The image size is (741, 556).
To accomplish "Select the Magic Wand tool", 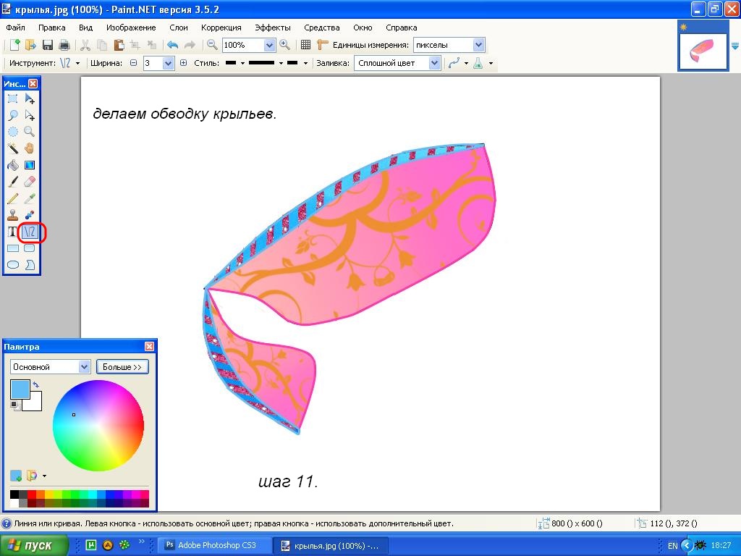I will 13,148.
